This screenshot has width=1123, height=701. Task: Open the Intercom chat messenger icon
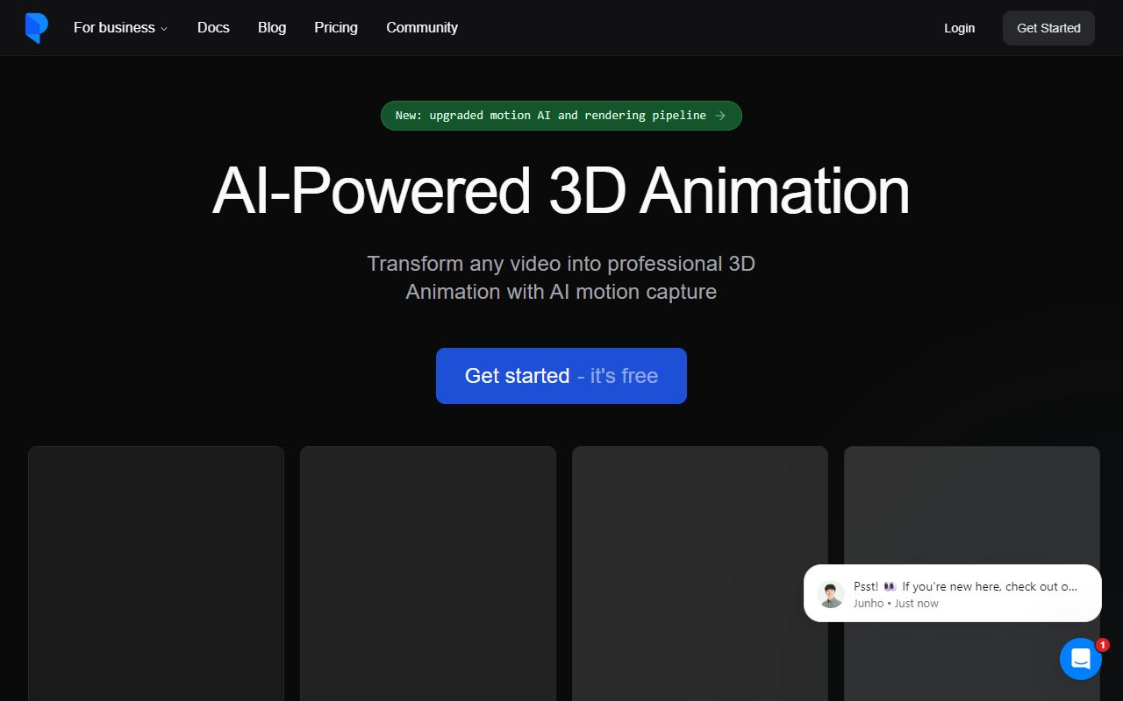tap(1081, 659)
